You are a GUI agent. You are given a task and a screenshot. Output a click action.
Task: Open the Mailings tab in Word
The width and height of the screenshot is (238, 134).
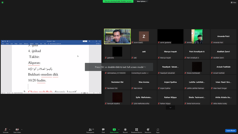click(x=32, y=44)
